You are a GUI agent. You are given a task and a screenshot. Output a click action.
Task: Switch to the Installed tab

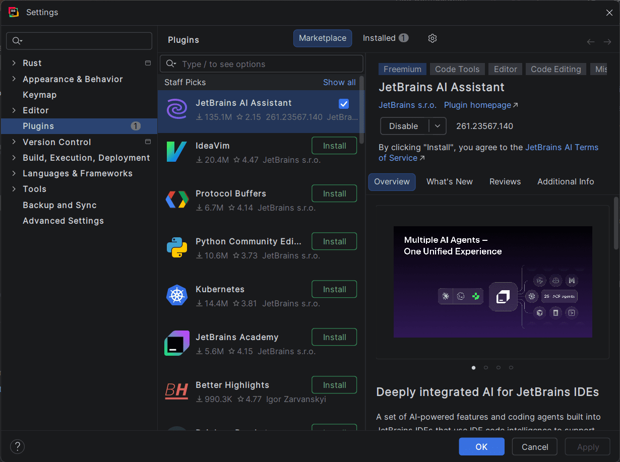point(386,38)
